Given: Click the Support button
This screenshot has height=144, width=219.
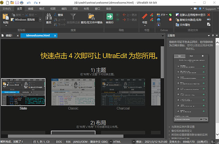Looking at the screenshot, I should pyautogui.click(x=210, y=9).
